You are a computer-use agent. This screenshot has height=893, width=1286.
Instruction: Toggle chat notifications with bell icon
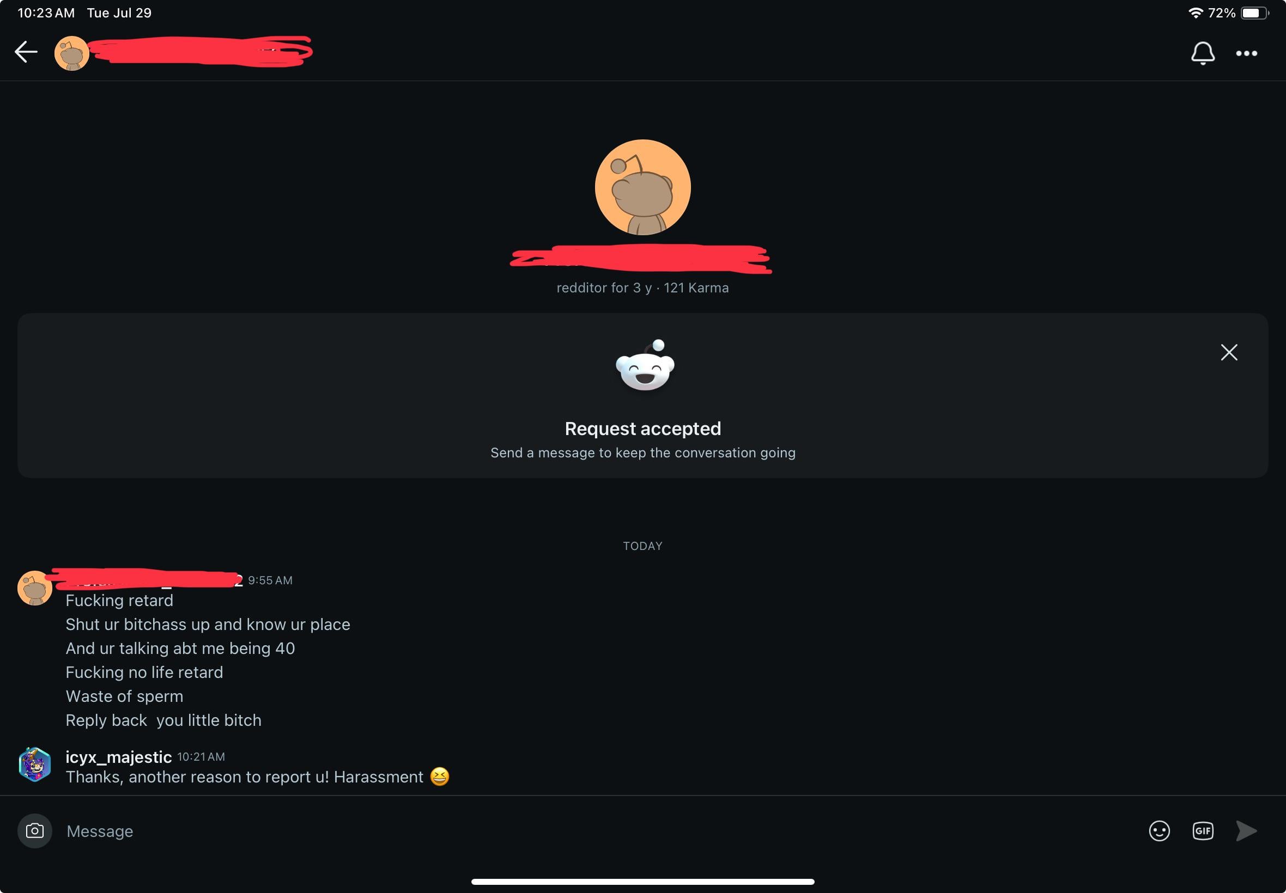tap(1203, 53)
